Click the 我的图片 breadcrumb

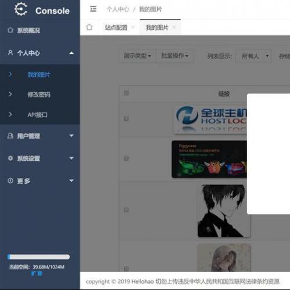150,9
